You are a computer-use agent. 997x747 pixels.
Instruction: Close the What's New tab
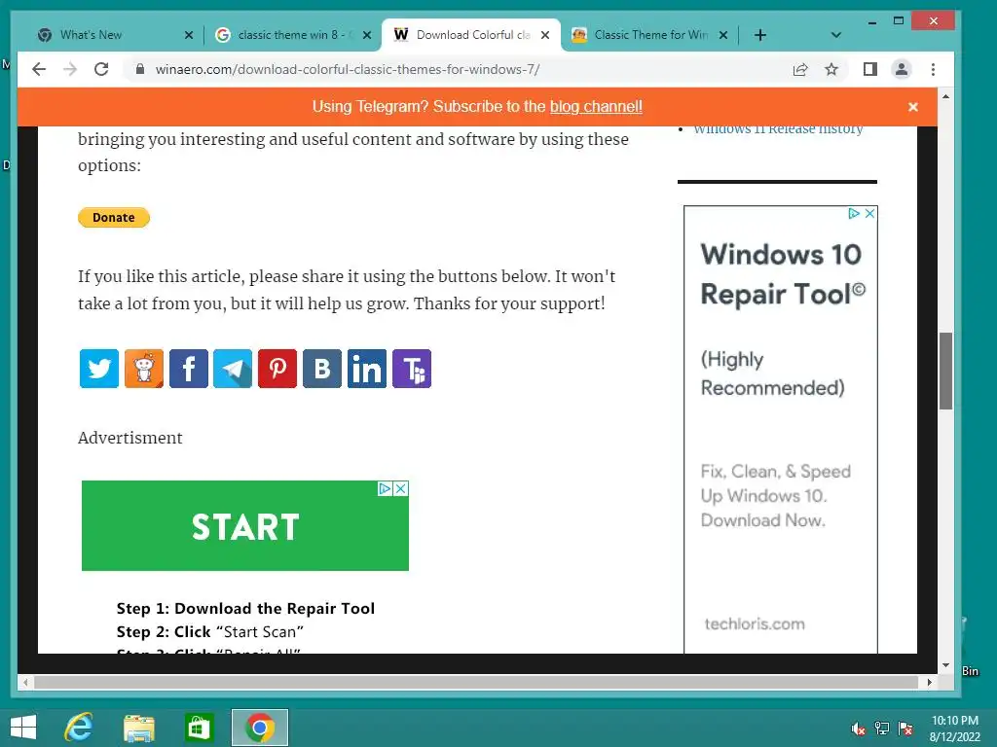[189, 35]
